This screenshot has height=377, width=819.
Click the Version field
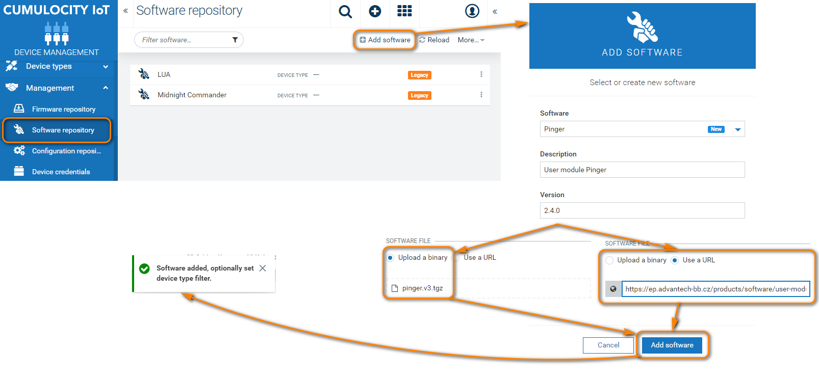(x=642, y=210)
